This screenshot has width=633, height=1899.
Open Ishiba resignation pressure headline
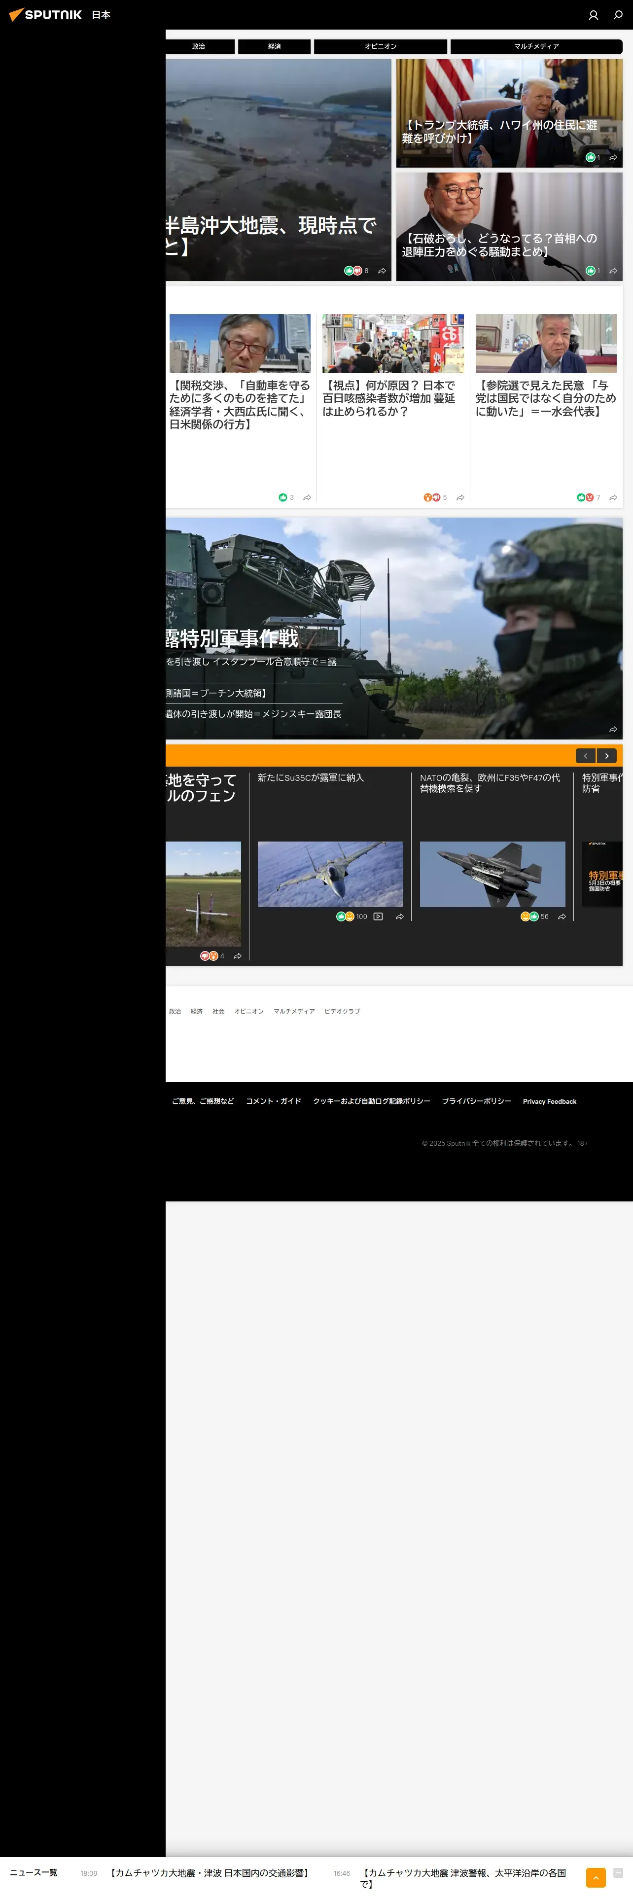tap(499, 245)
